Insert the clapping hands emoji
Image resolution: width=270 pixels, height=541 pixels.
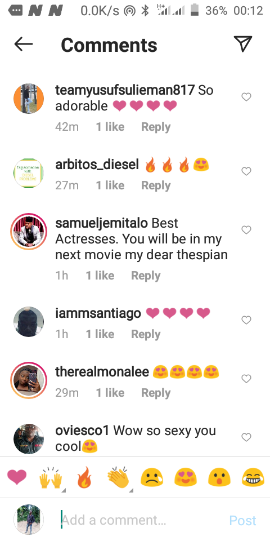point(118,478)
